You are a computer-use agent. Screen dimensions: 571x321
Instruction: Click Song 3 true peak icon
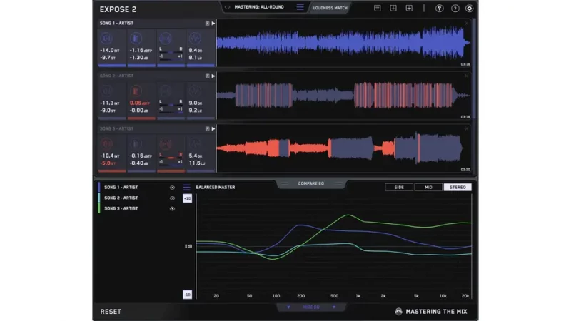click(136, 144)
